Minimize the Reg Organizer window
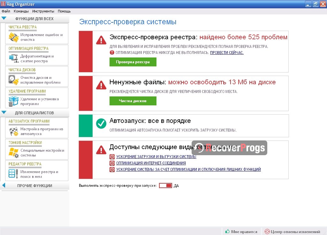Image resolution: width=327 pixels, height=235 pixels. tap(308, 4)
